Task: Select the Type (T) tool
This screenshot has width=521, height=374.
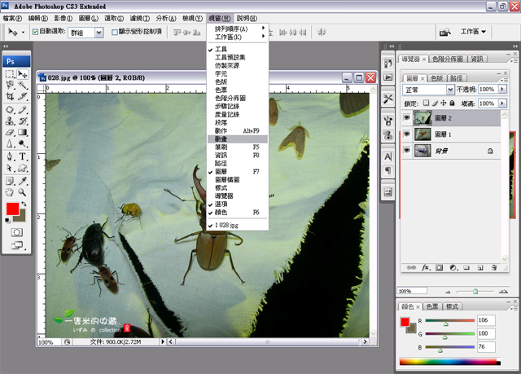Action: (x=22, y=156)
